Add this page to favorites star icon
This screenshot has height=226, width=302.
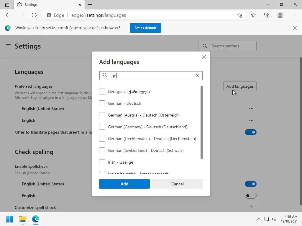(x=239, y=15)
